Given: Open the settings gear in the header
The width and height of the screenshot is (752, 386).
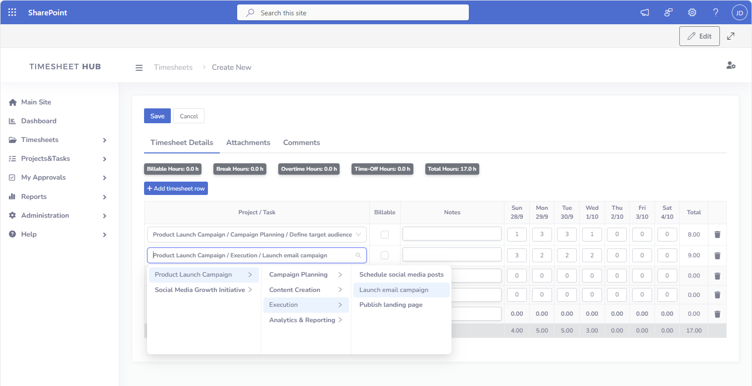Looking at the screenshot, I should (x=692, y=13).
